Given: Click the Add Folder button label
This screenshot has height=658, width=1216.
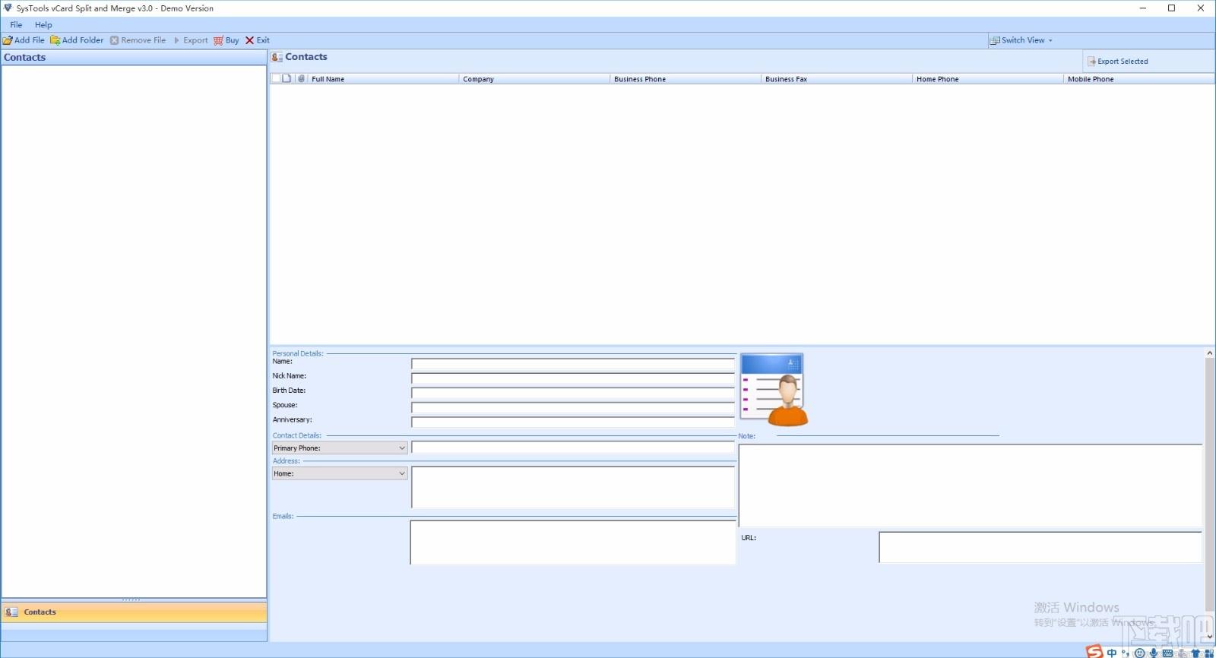Looking at the screenshot, I should [x=83, y=40].
